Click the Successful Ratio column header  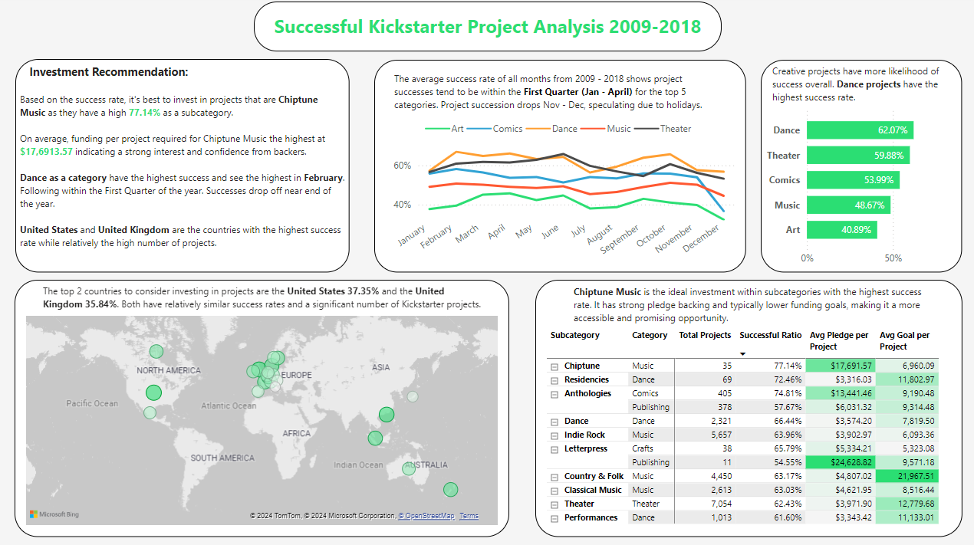pos(771,335)
